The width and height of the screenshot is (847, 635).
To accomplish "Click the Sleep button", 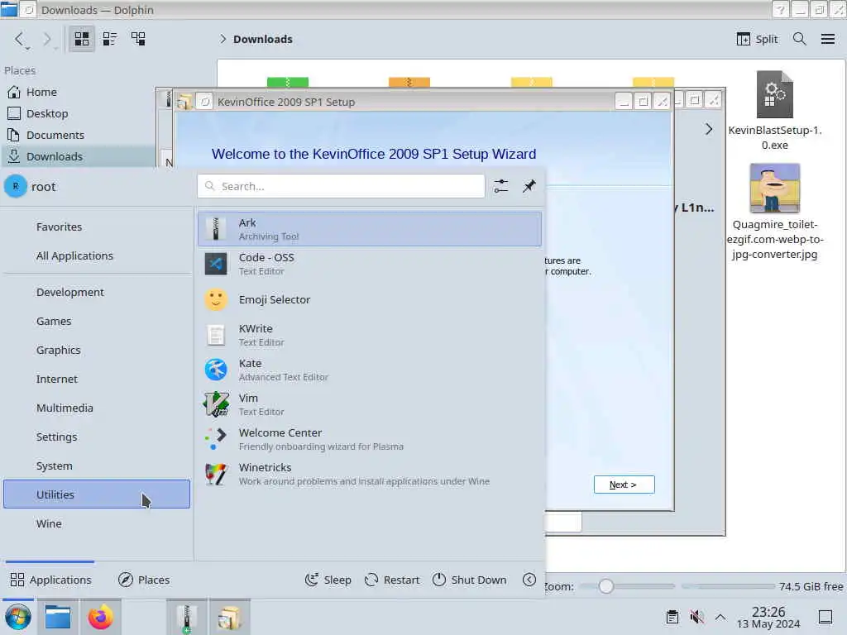I will coord(328,580).
